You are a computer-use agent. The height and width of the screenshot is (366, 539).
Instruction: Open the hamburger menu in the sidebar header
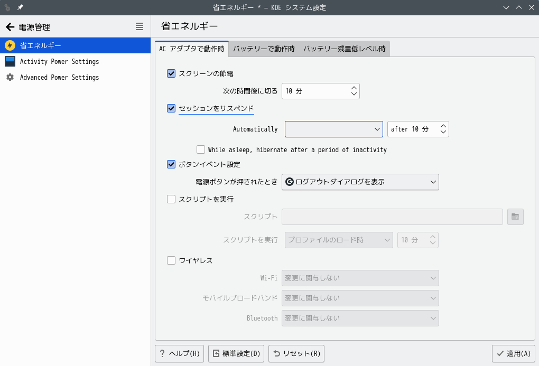coord(140,26)
